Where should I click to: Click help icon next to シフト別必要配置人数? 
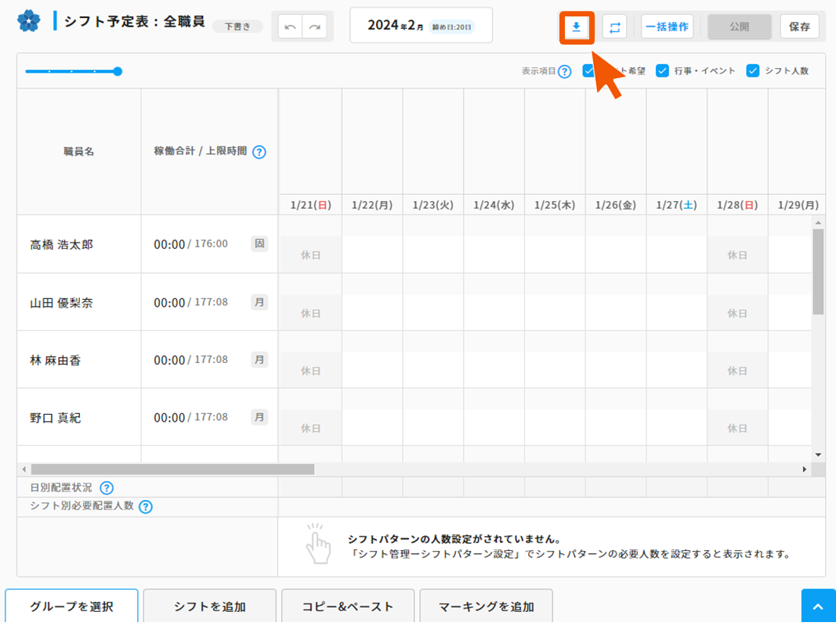[x=145, y=506]
